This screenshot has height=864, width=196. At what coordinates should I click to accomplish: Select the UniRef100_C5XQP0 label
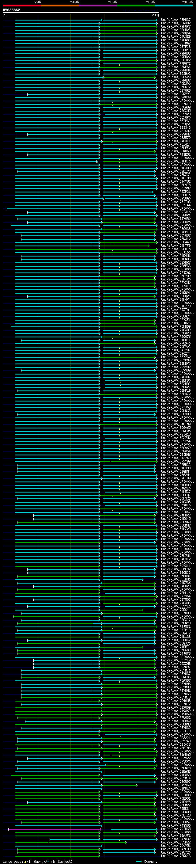point(176,117)
